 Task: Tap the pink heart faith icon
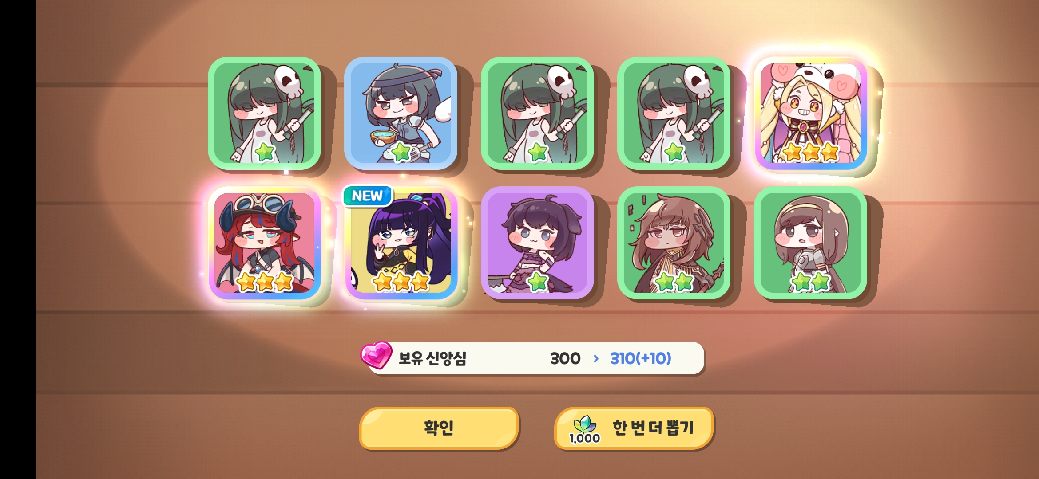(x=376, y=355)
